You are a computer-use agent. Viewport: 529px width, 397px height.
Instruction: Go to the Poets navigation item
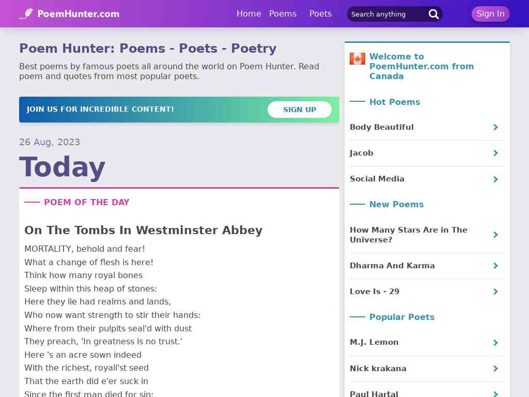click(320, 14)
